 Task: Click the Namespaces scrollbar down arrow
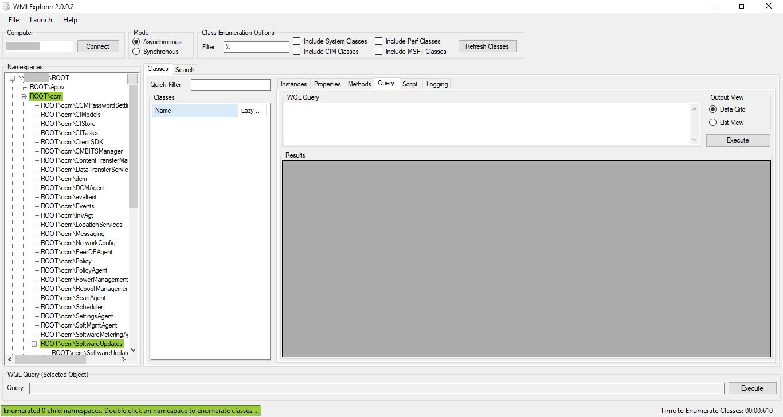click(133, 350)
